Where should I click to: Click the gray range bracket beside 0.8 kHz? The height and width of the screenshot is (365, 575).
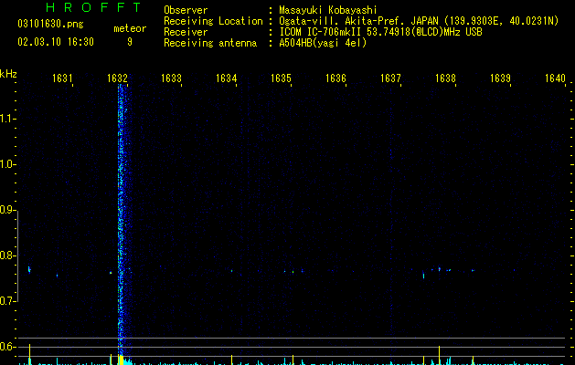tap(17, 256)
